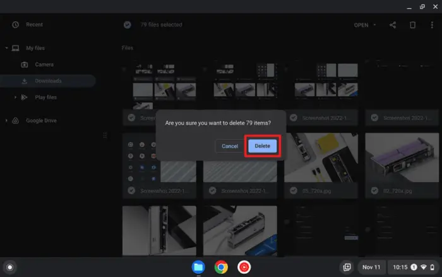Open the dropdown arrow beside OPEN
Image resolution: width=442 pixels, height=277 pixels.
pos(374,25)
